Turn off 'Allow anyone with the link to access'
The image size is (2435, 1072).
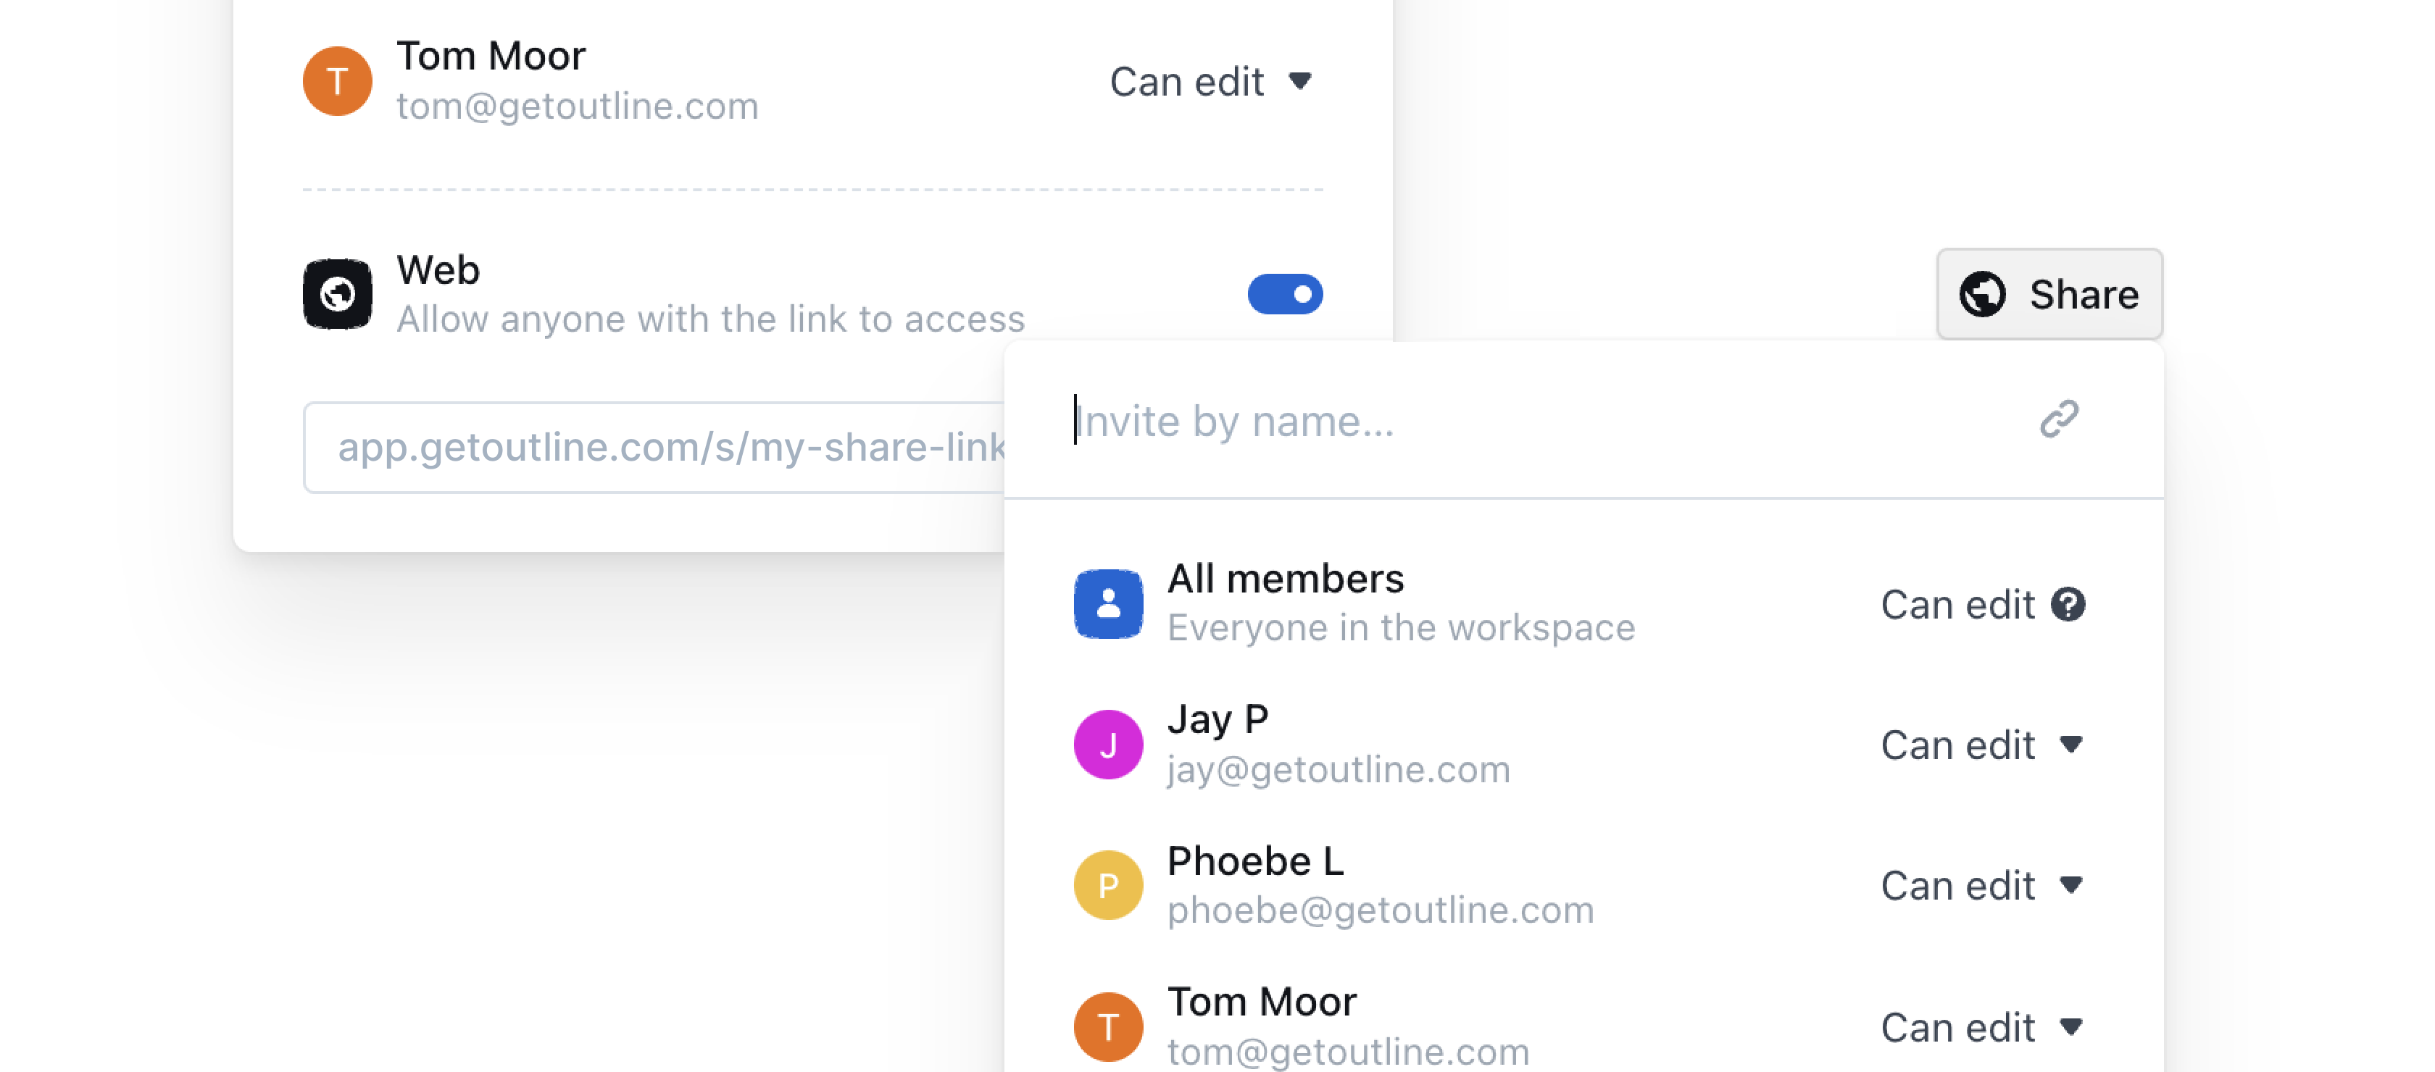1285,294
